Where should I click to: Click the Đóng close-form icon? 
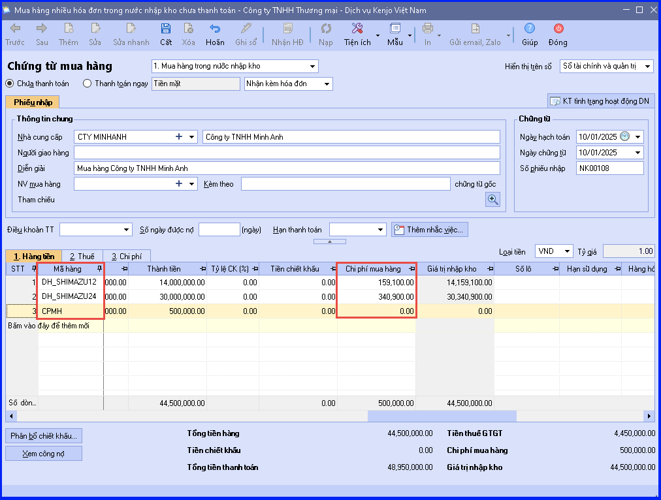point(558,29)
